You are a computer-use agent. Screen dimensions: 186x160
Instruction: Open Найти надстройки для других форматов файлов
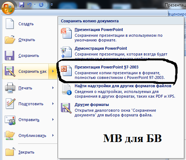[123, 86]
